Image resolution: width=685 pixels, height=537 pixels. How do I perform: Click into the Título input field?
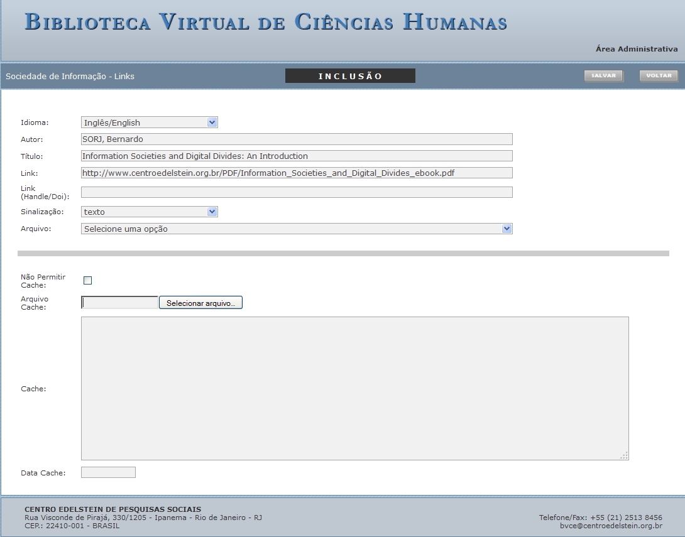coord(296,156)
